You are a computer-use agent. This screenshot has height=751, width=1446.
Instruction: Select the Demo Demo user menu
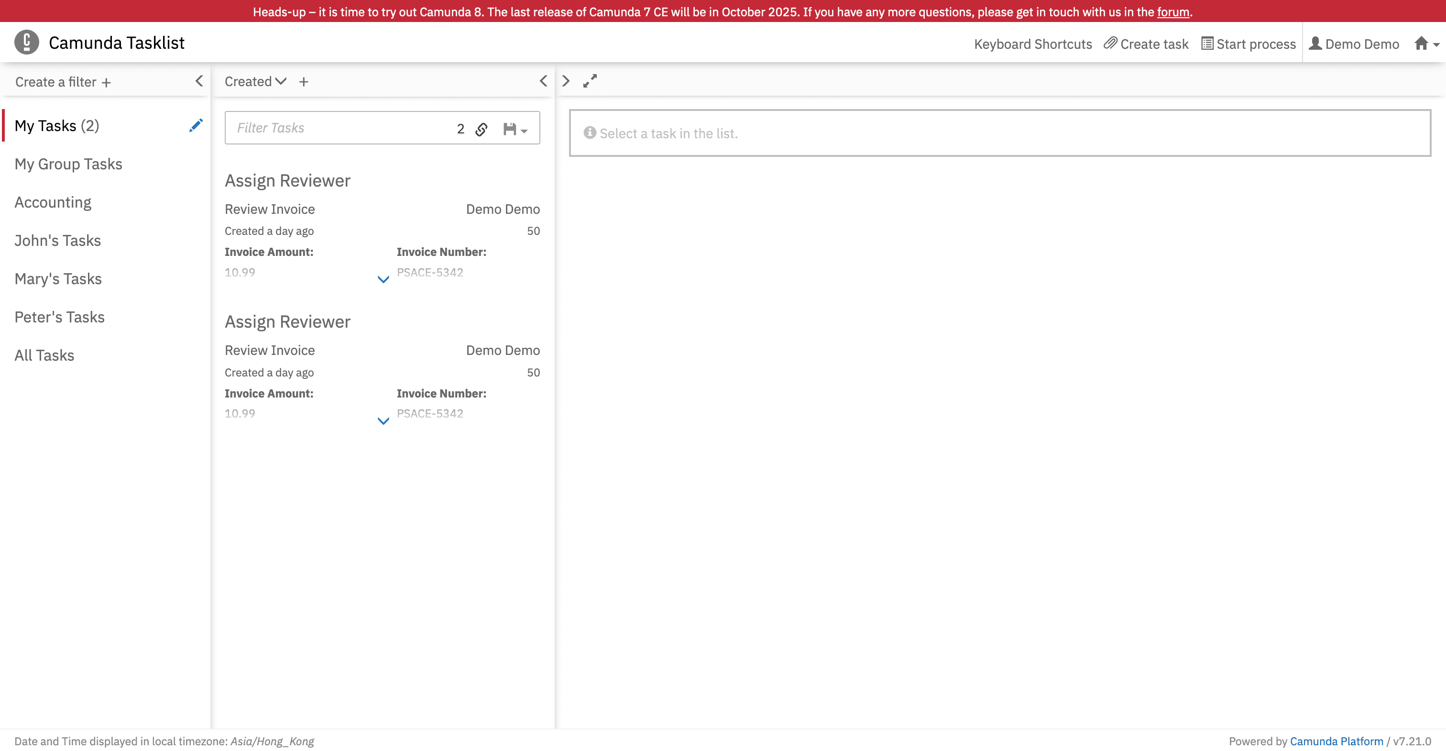1353,43
